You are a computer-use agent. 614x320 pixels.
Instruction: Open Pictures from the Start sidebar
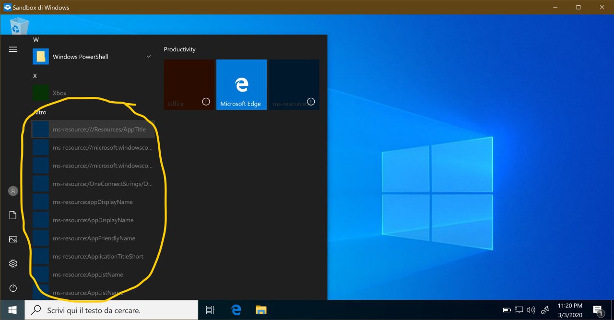[13, 239]
